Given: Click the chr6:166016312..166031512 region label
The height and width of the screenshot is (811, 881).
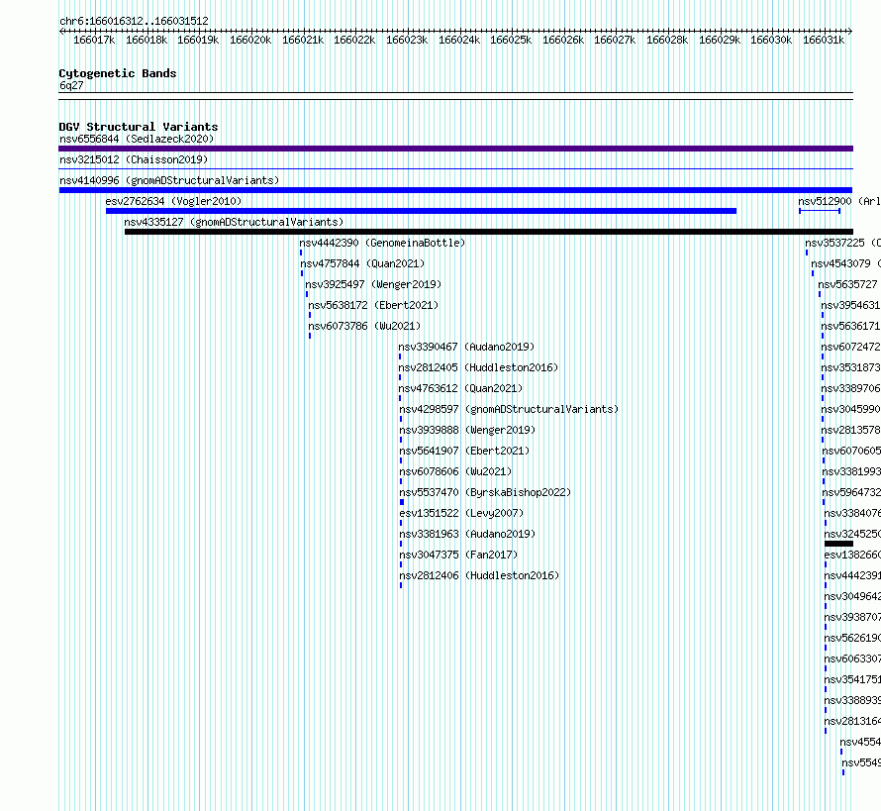Looking at the screenshot, I should click(x=134, y=21).
